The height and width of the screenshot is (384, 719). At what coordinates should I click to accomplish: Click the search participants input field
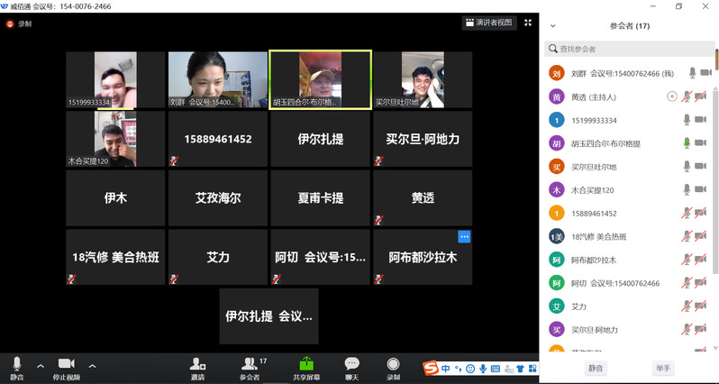click(x=631, y=49)
